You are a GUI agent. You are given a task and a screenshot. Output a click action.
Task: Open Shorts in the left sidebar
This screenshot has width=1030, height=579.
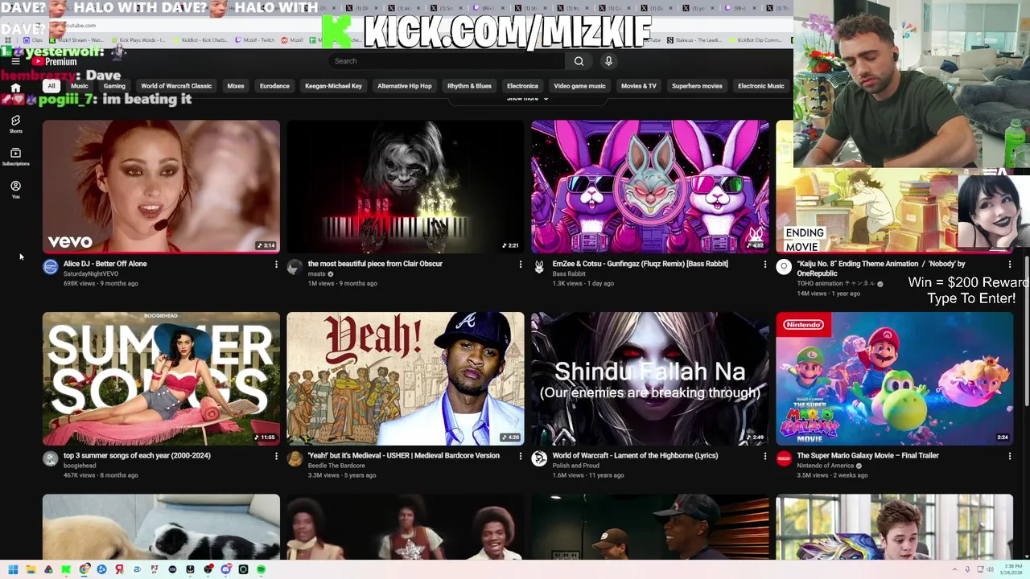pos(15,123)
